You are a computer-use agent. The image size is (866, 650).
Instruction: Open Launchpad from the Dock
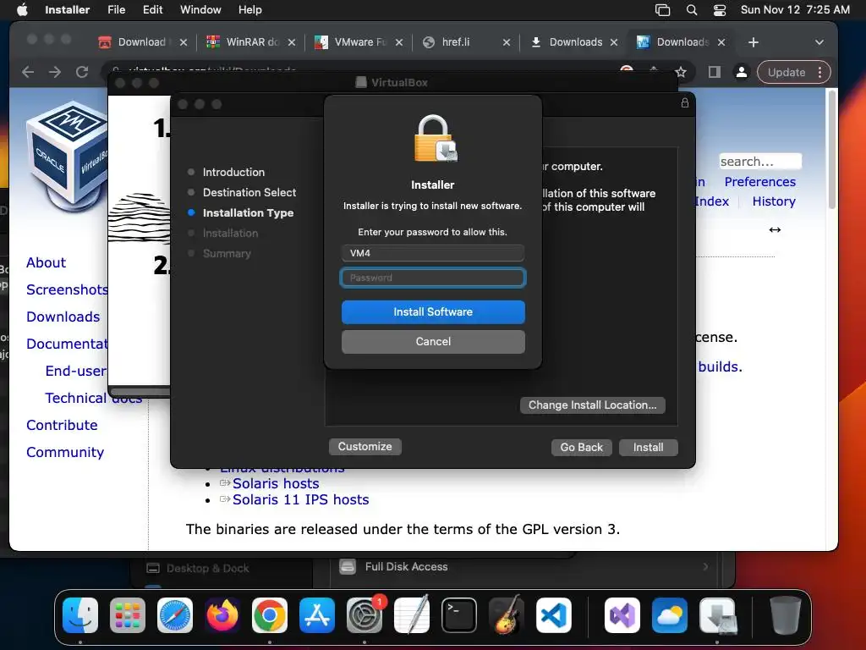(x=128, y=615)
